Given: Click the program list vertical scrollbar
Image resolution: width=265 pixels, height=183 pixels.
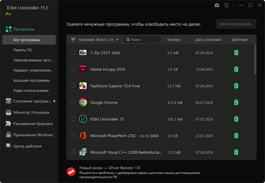Looking at the screenshot, I should pos(255,59).
